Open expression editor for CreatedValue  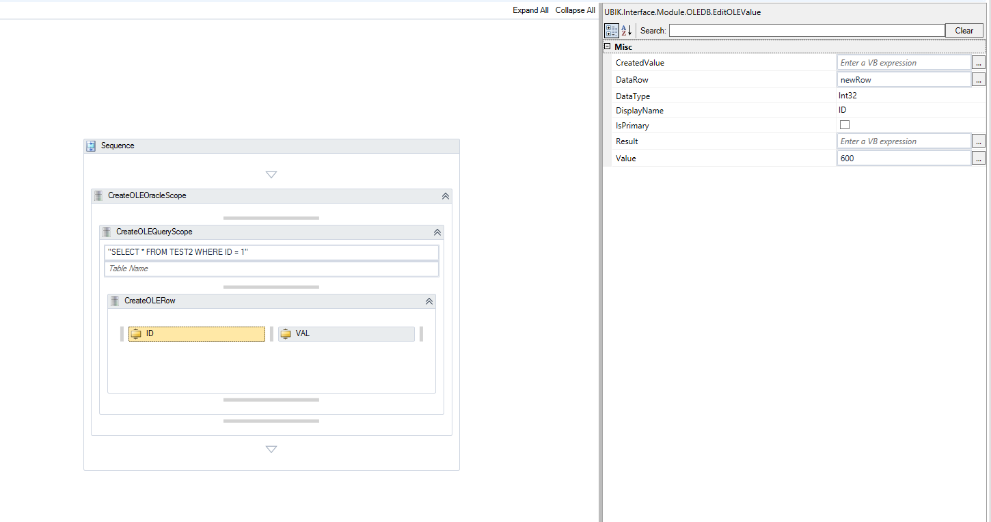(979, 63)
